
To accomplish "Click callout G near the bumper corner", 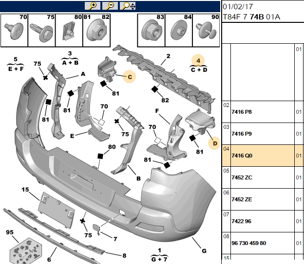I will pos(204,251).
